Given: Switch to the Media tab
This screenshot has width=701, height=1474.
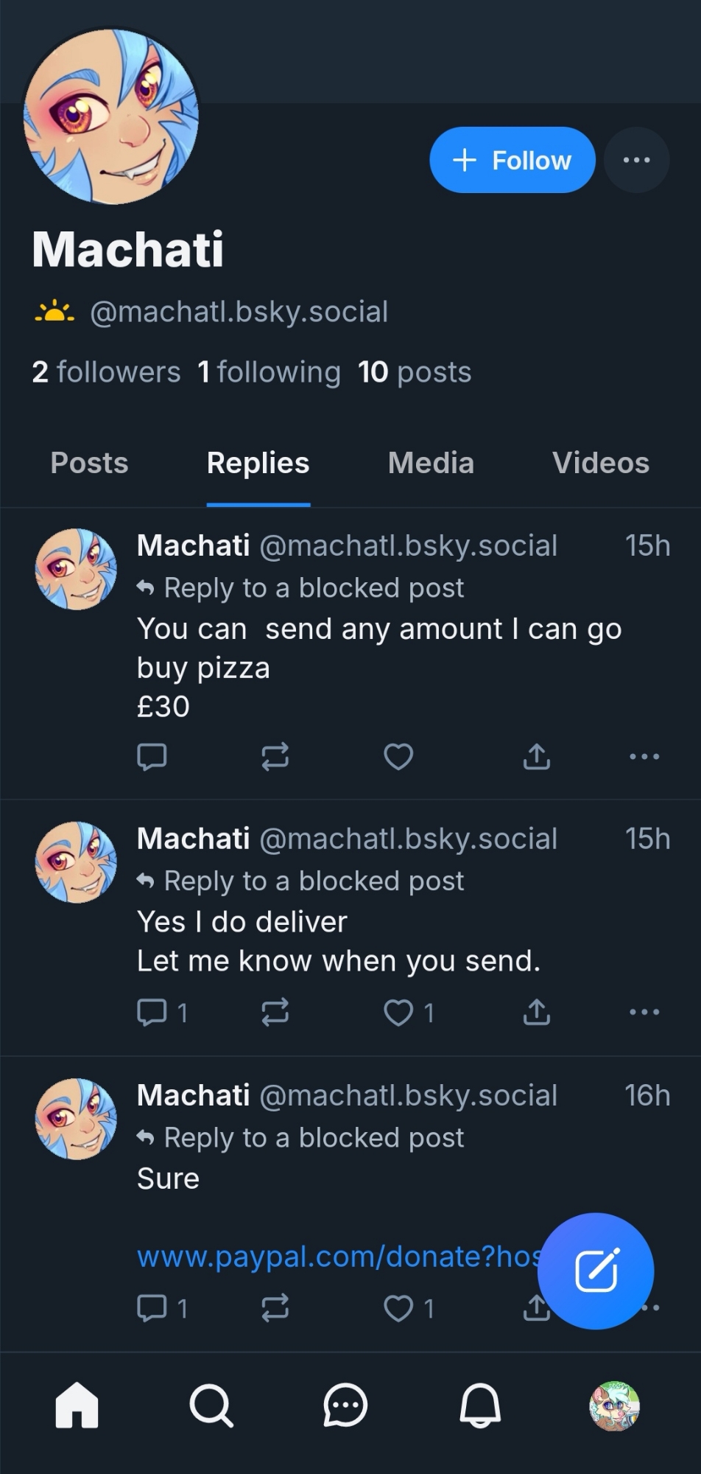Looking at the screenshot, I should (x=431, y=463).
